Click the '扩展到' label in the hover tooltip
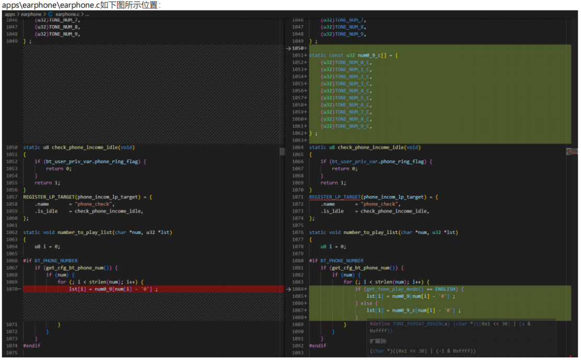Viewport: 581px width, 360px height. 378,341
